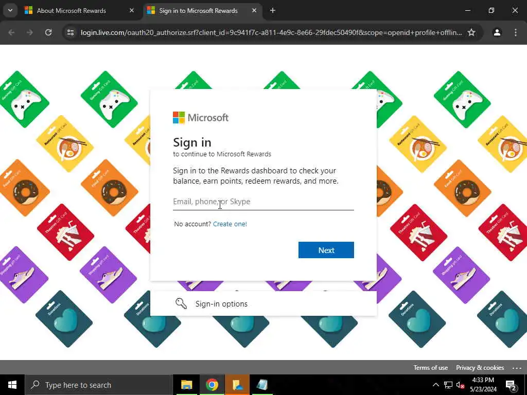Open the Windows Start menu
527x395 pixels.
coord(12,385)
